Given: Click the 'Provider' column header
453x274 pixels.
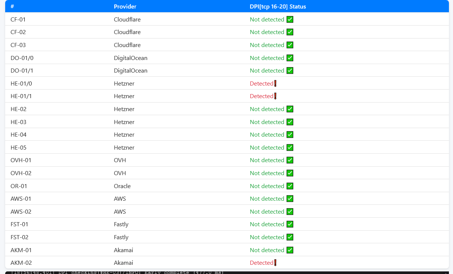Looking at the screenshot, I should [125, 7].
